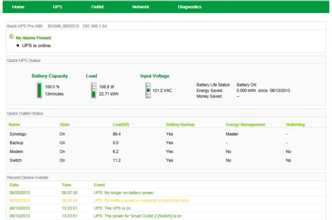Click the 'On battery power in response' event

coord(141,200)
